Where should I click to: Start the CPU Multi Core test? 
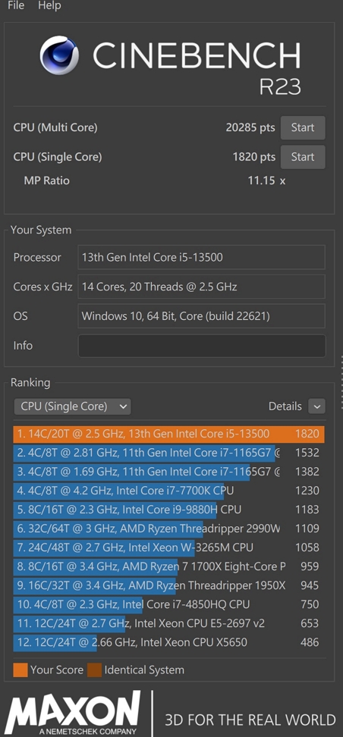pos(303,128)
